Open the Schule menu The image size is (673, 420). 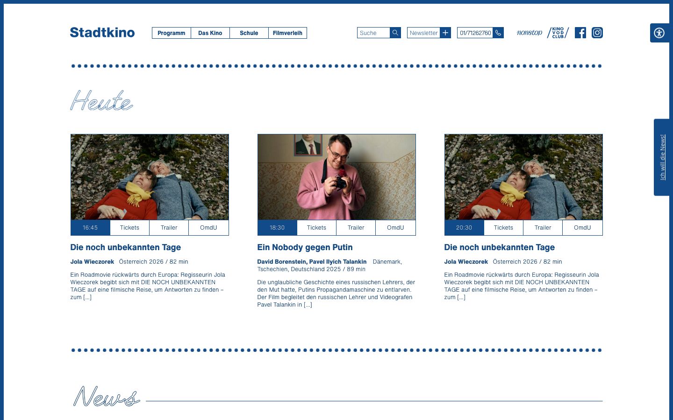[x=249, y=33]
